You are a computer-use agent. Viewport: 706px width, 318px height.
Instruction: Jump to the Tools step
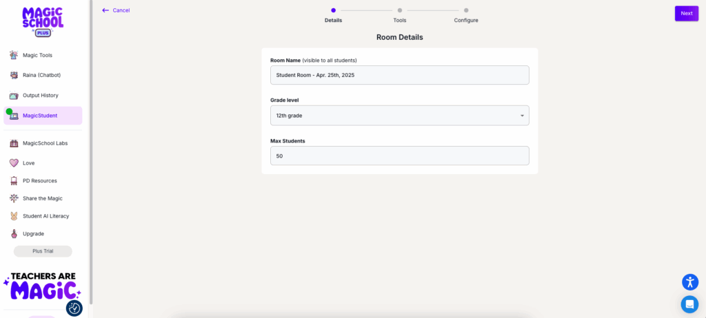coord(399,15)
